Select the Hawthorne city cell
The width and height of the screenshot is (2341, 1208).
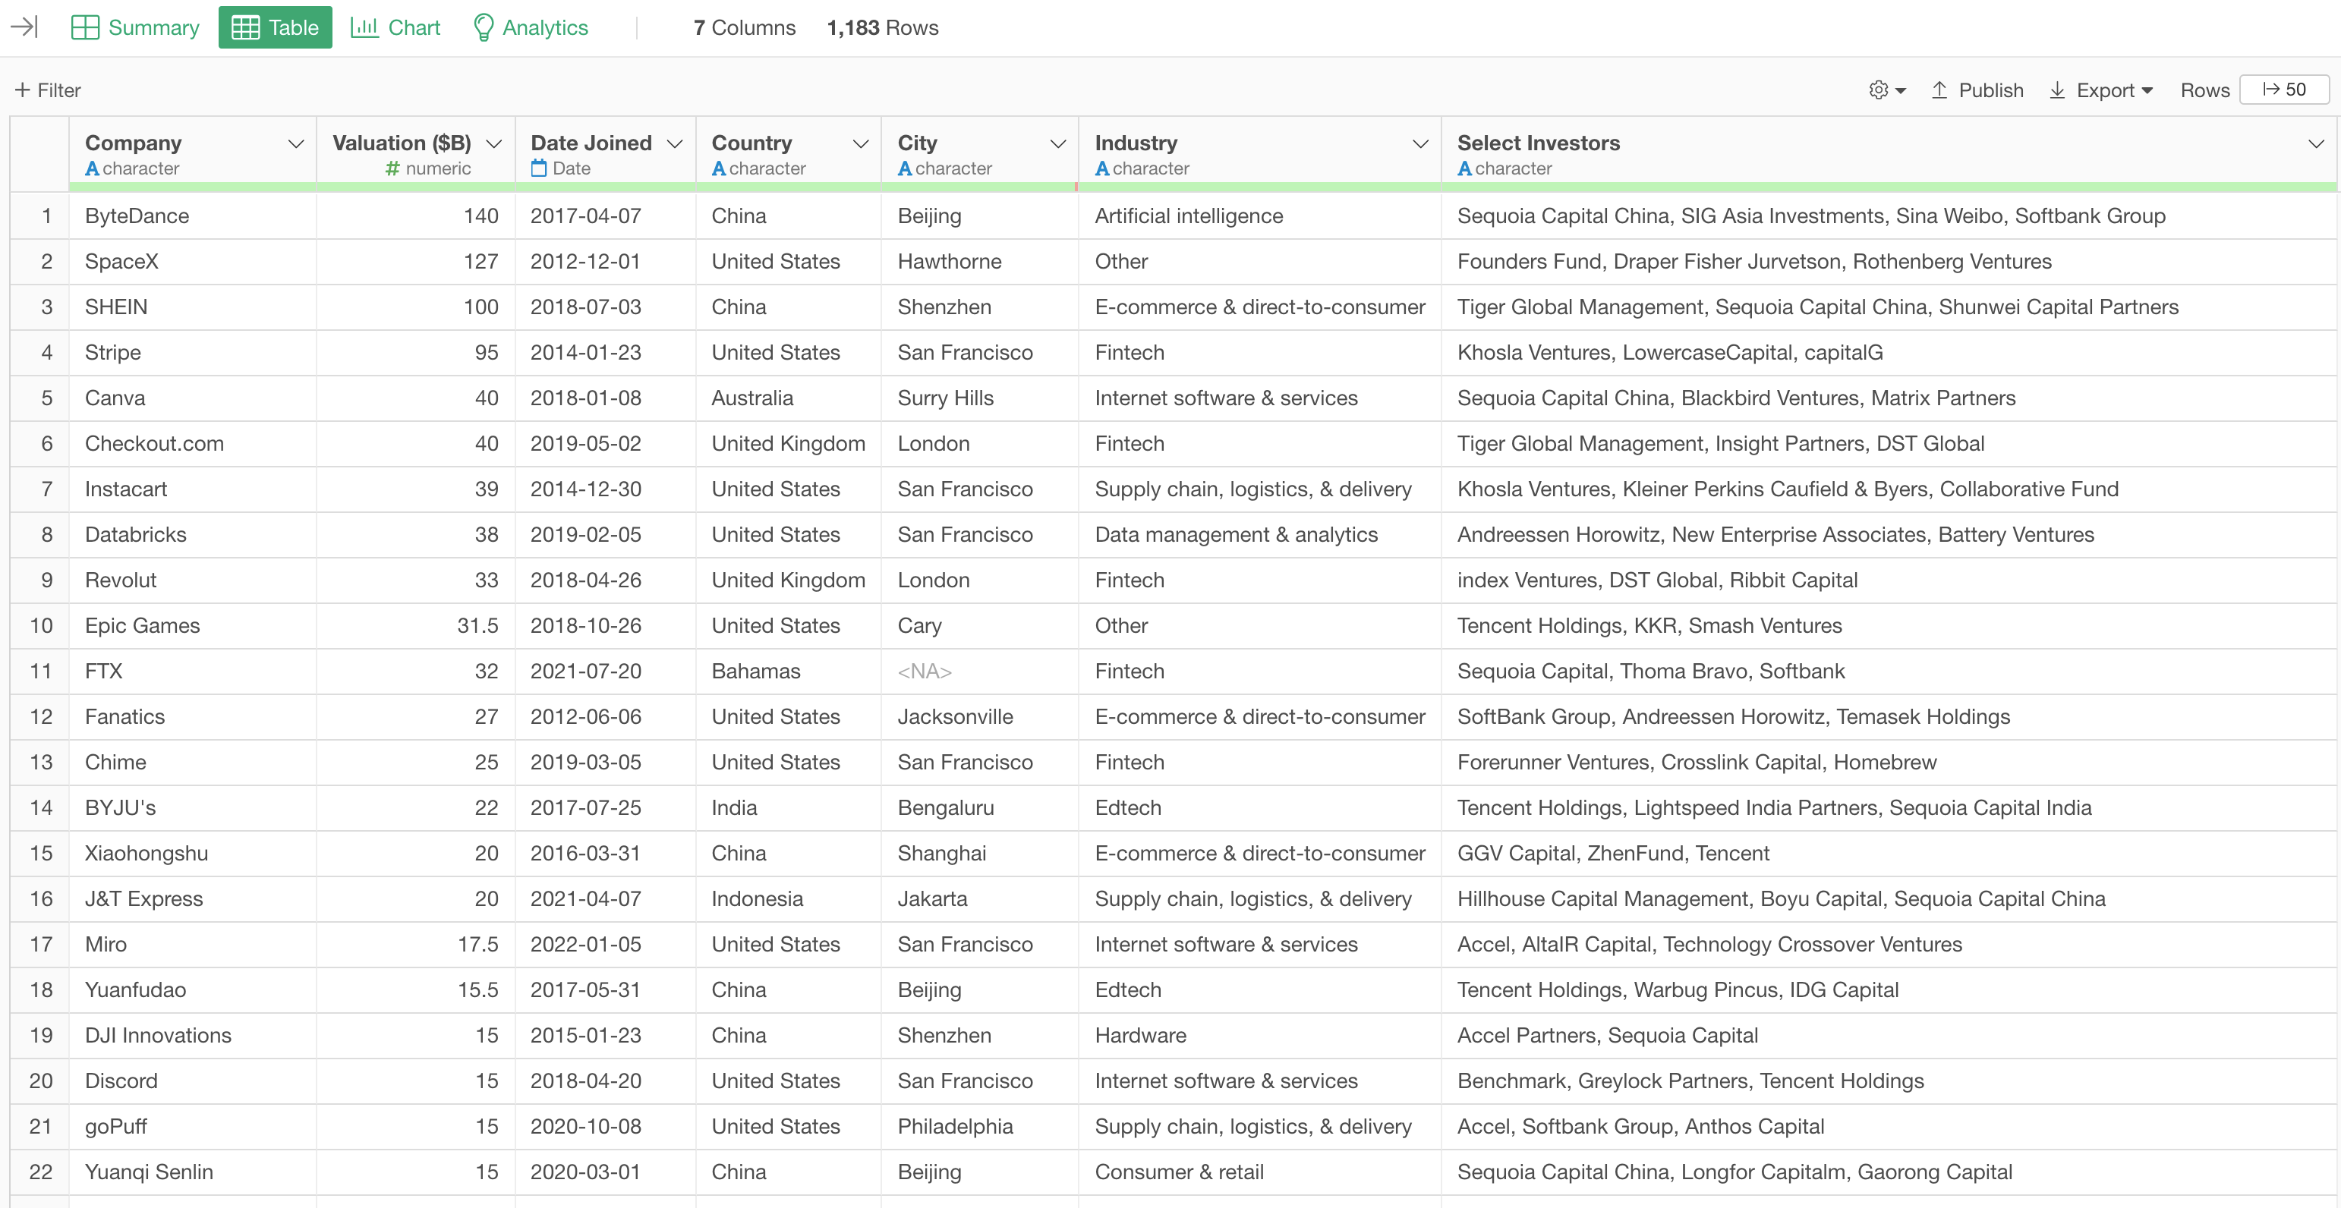pos(981,262)
